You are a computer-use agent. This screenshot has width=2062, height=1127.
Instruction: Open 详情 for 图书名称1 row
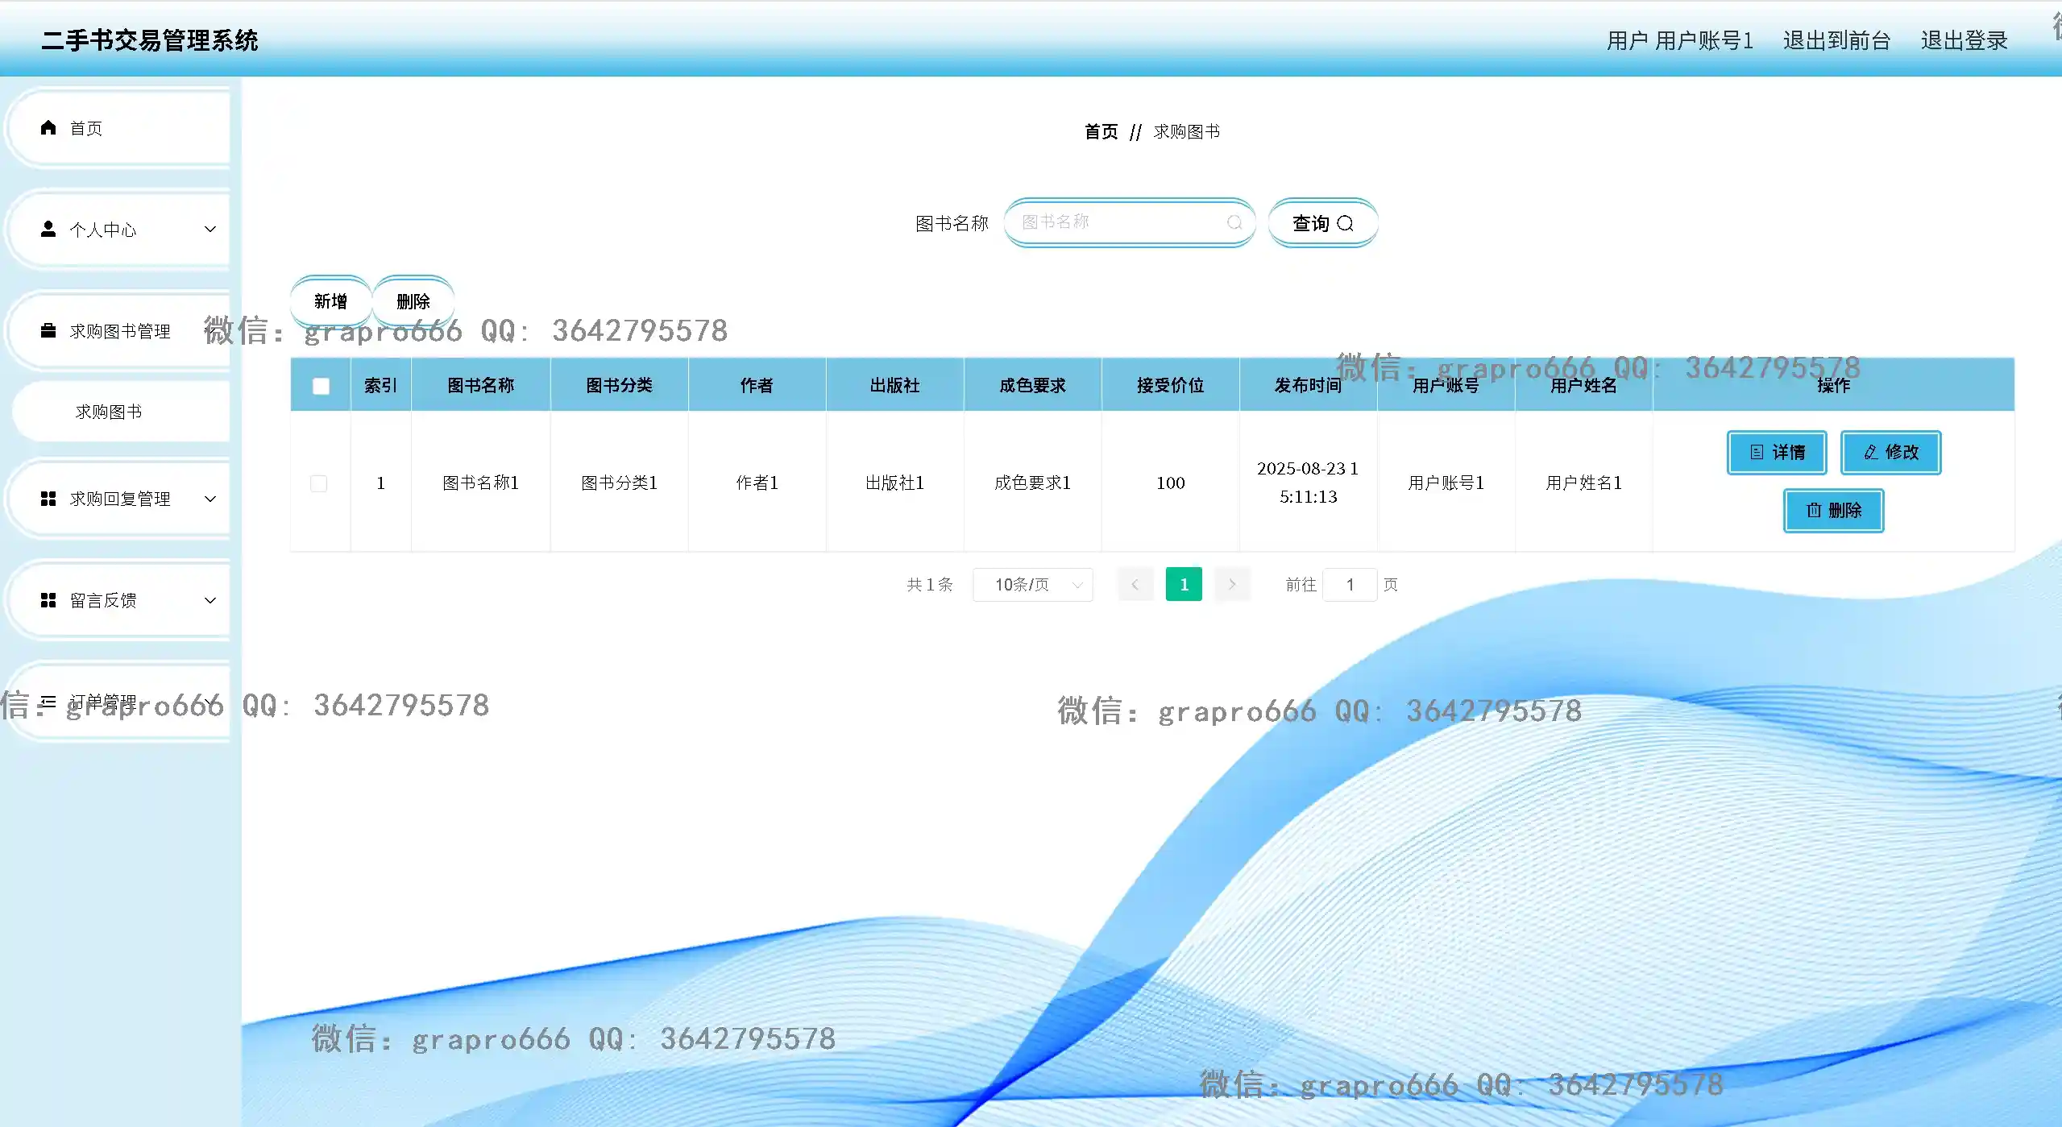[x=1776, y=453]
